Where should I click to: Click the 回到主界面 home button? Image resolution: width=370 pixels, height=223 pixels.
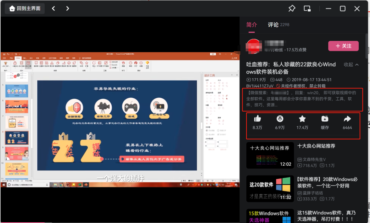25,9
